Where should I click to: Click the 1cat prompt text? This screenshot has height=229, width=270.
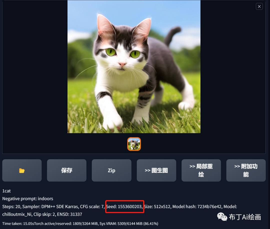click(6, 191)
